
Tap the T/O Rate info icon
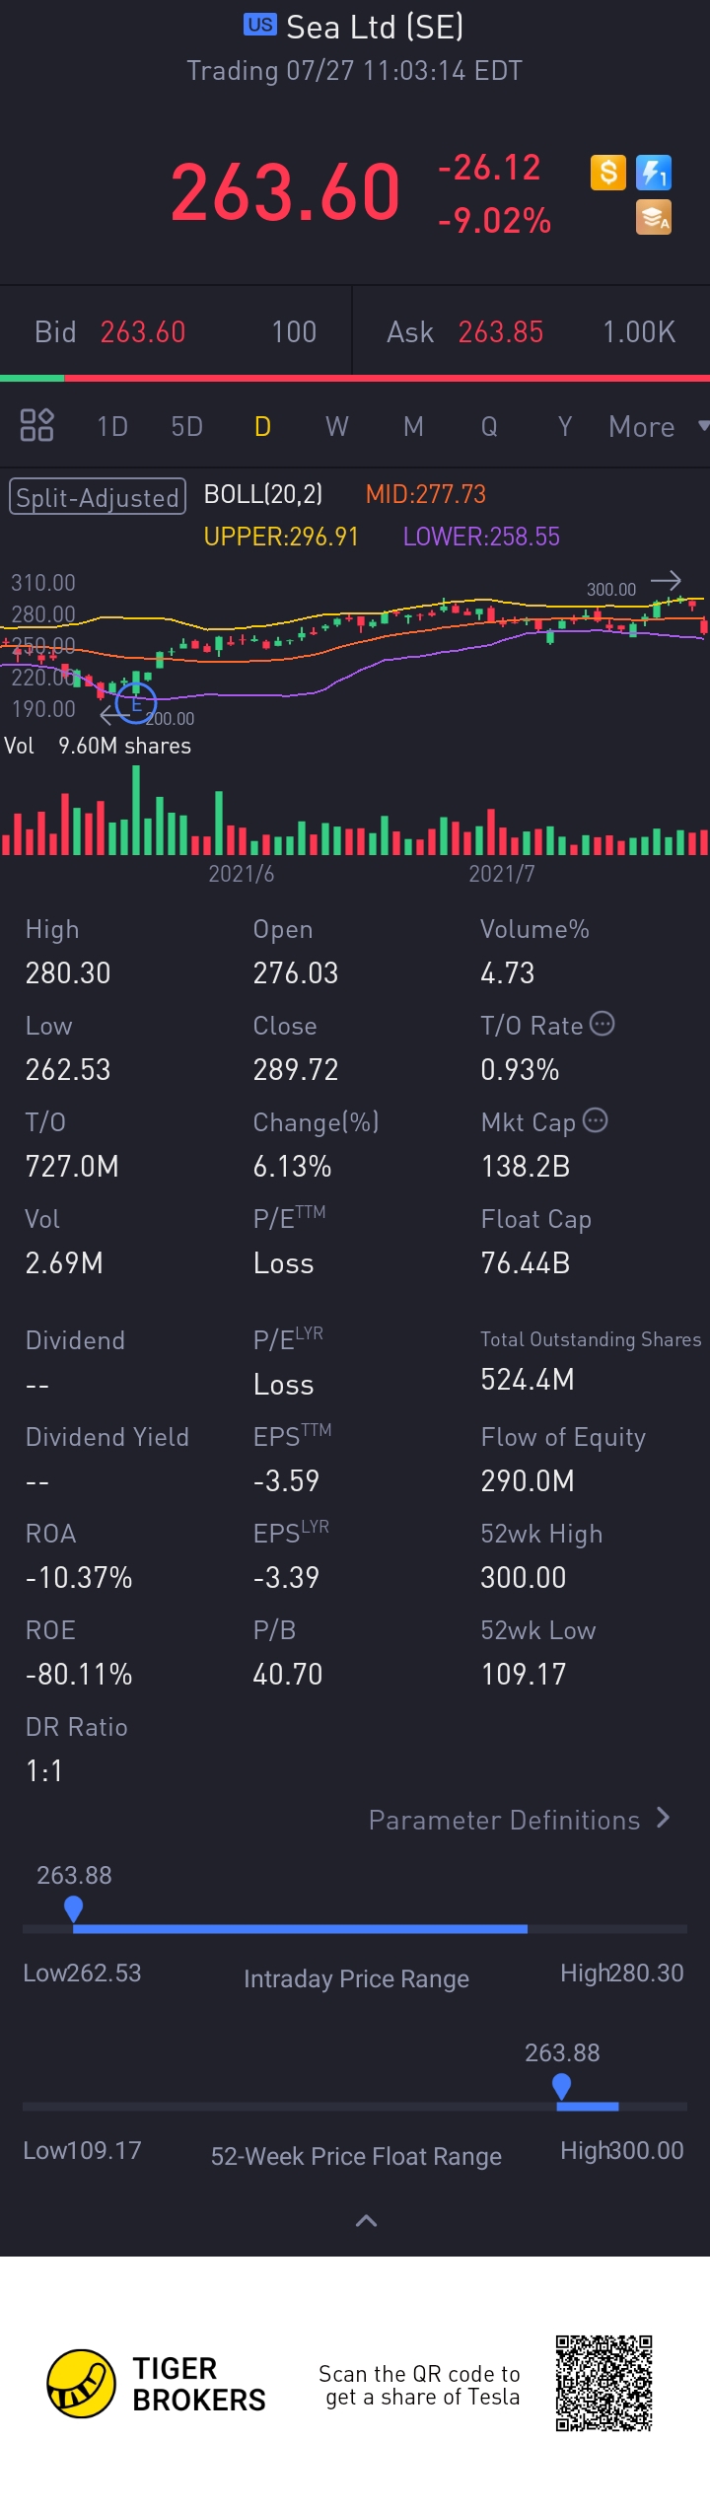point(603,1024)
